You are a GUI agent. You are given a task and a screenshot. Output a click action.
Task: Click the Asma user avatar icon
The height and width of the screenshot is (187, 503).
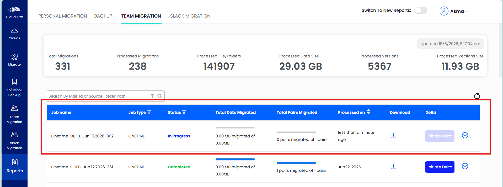coord(444,11)
